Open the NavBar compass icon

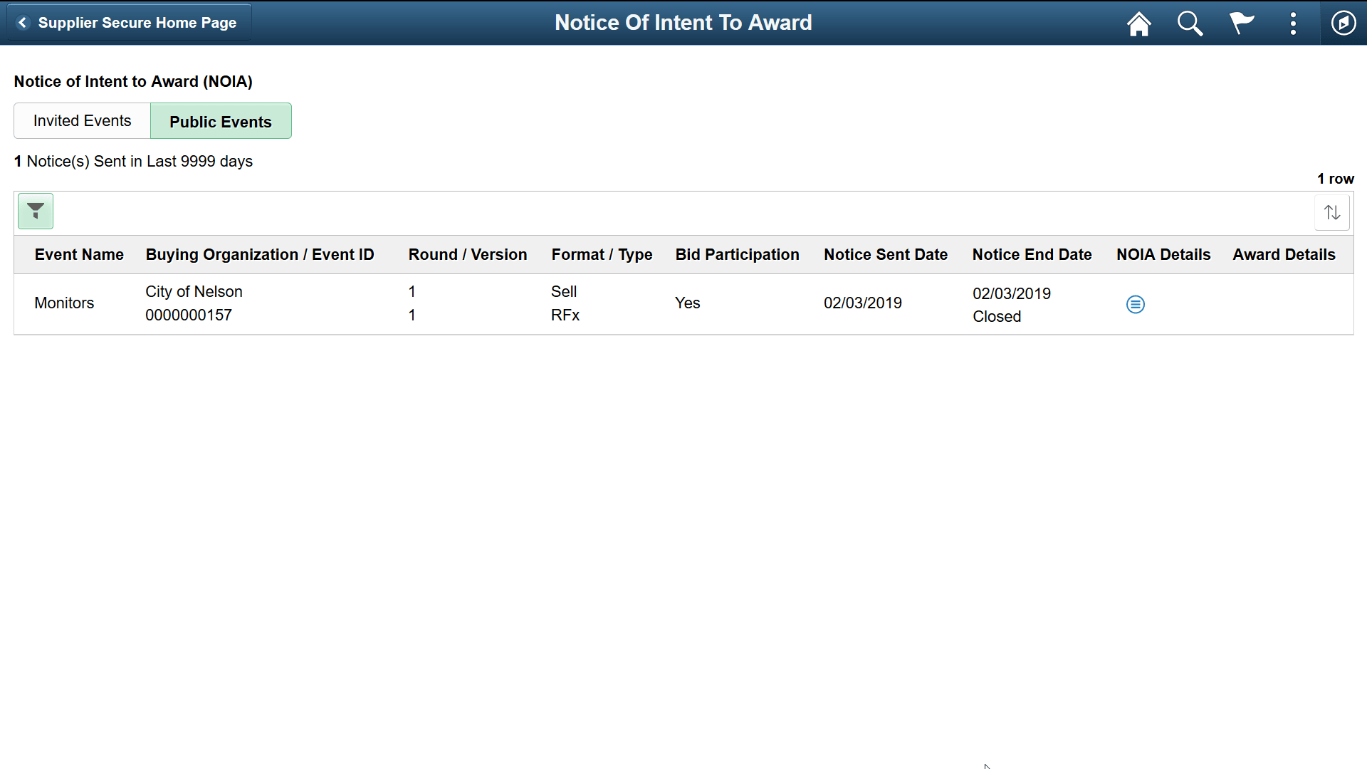pyautogui.click(x=1344, y=23)
